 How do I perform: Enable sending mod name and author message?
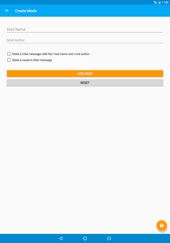click(x=9, y=54)
